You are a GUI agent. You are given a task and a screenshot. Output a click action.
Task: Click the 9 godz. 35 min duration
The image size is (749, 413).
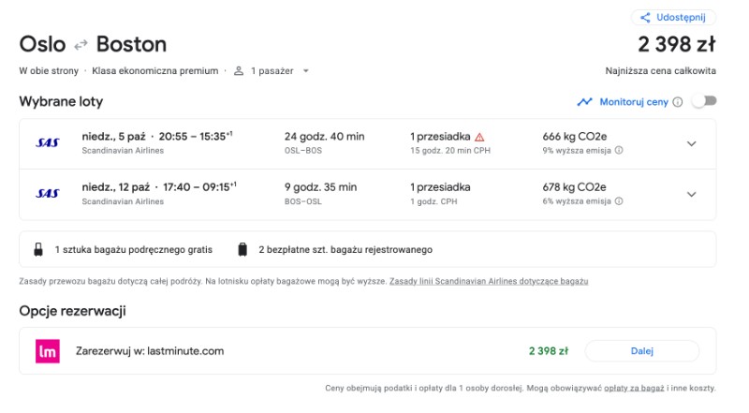[320, 187]
